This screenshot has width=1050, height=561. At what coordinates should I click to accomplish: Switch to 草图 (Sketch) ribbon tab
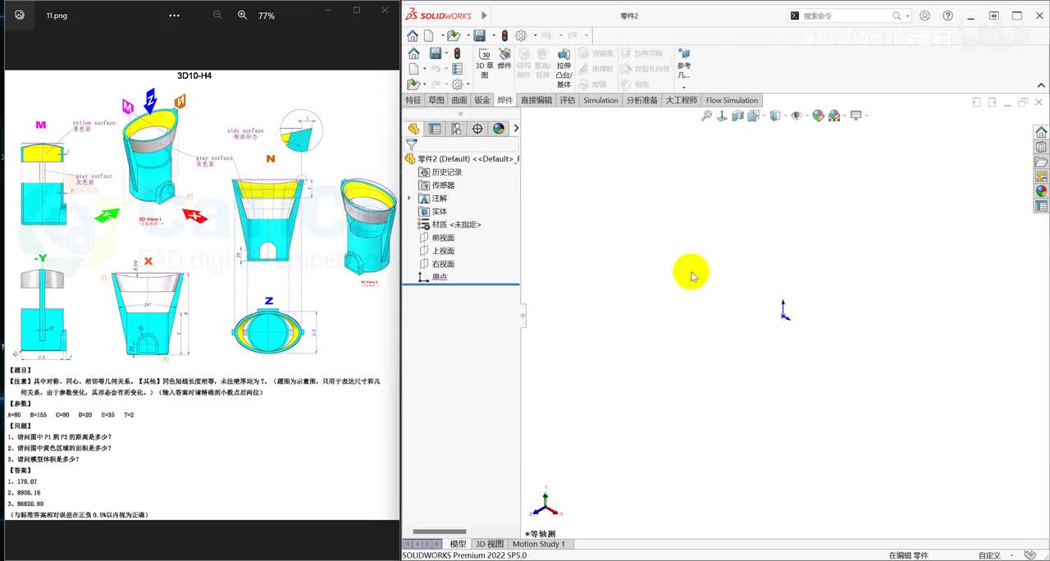click(x=436, y=100)
